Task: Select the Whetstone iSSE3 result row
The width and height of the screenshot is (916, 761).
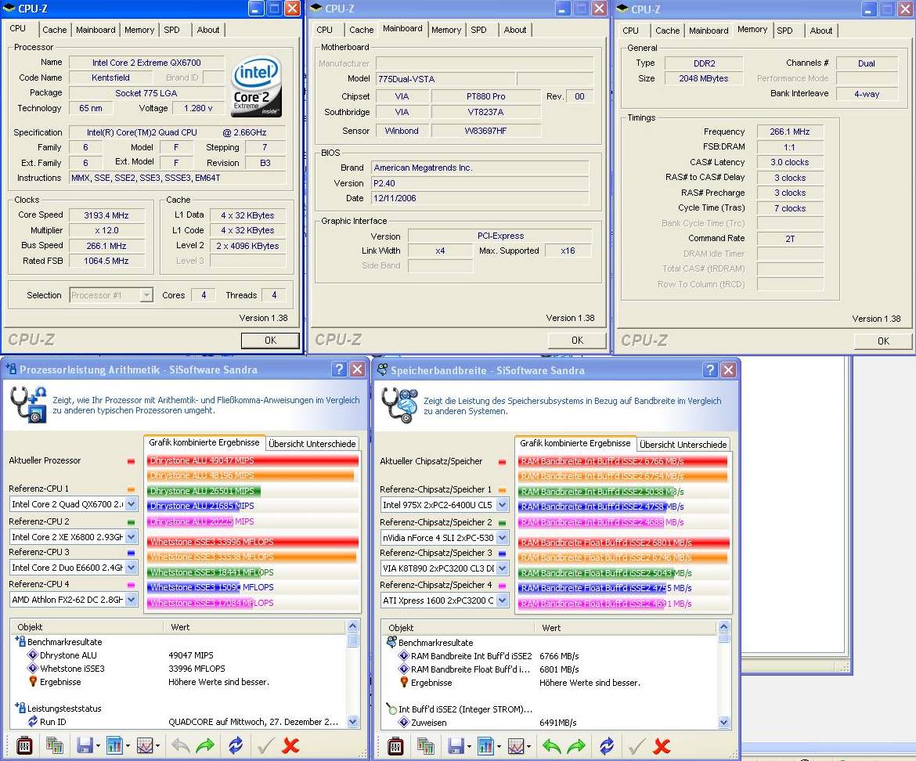Action: pos(179,669)
